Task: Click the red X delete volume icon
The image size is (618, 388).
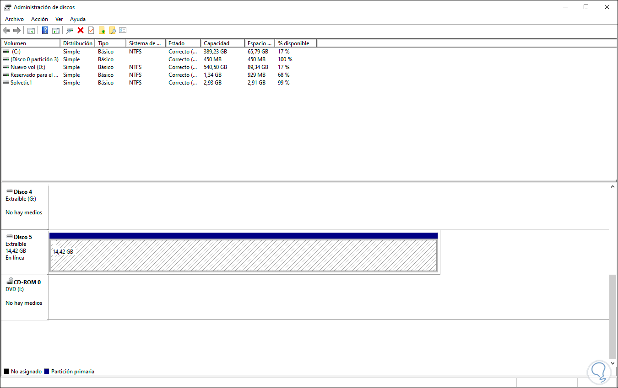Action: [80, 30]
